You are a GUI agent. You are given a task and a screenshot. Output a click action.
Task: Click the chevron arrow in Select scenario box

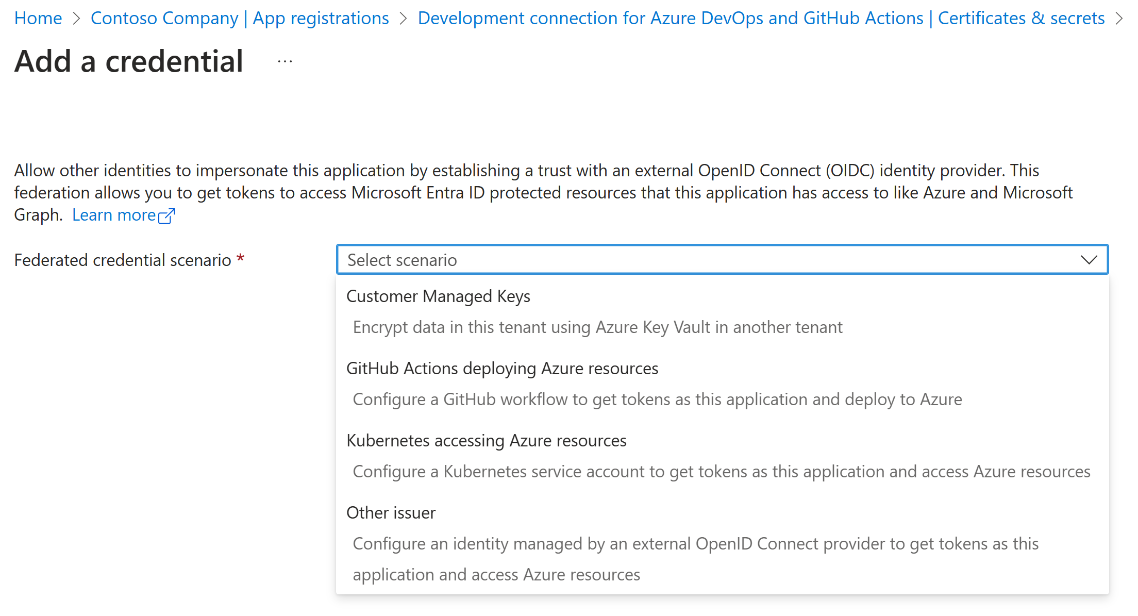1089,260
